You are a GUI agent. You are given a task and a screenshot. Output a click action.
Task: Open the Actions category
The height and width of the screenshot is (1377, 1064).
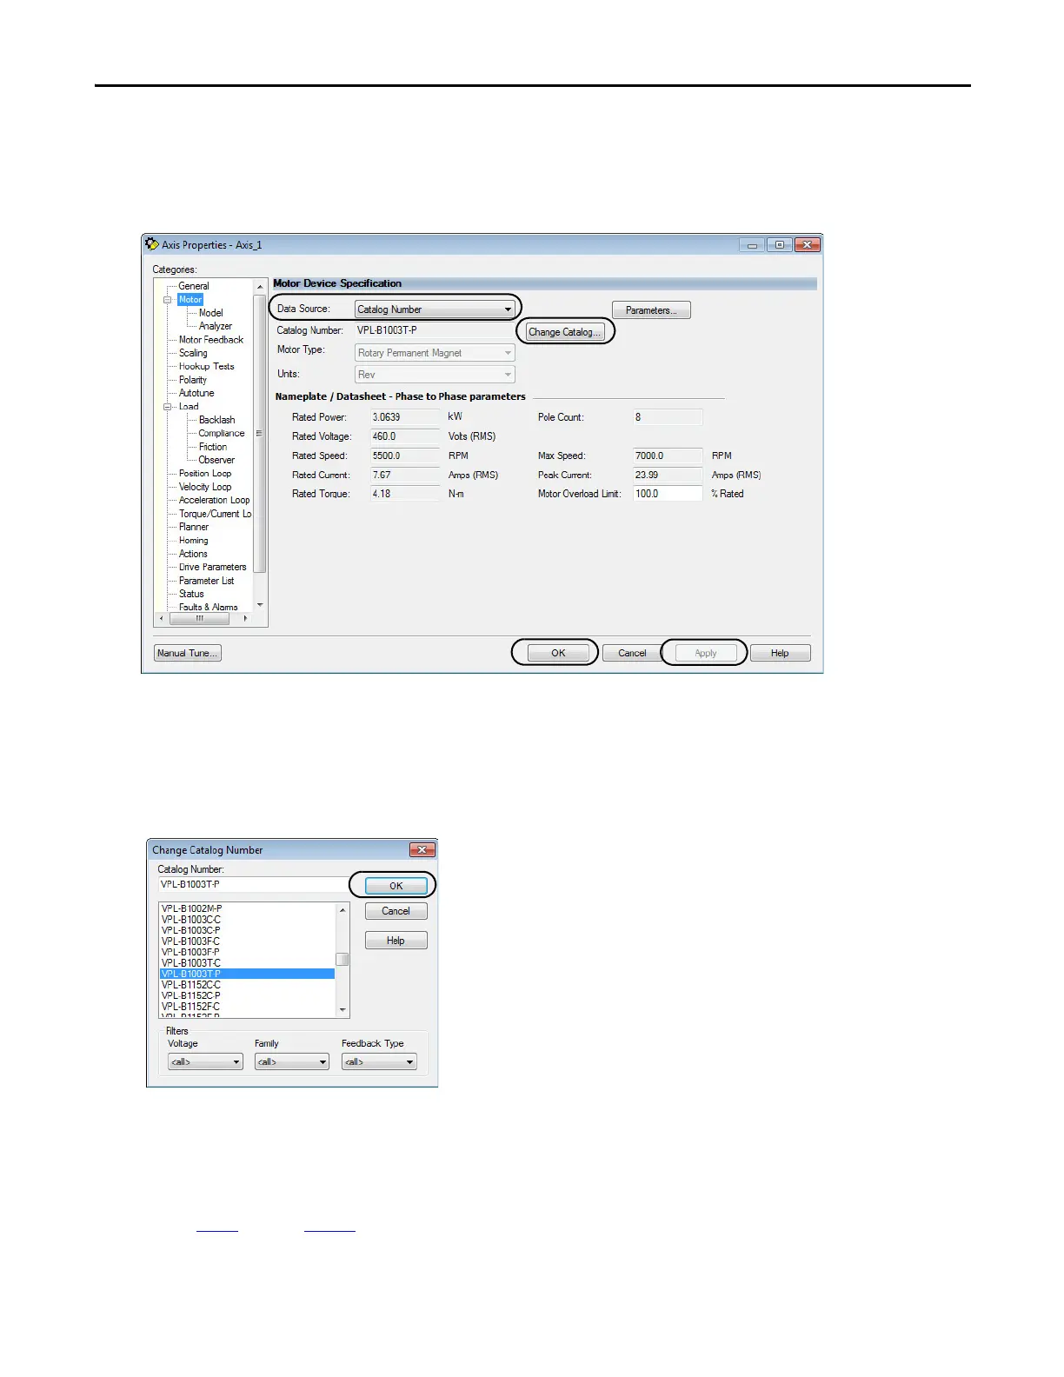(193, 554)
